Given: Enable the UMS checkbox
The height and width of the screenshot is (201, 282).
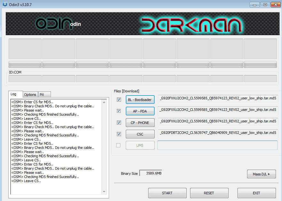Looking at the screenshot, I should pos(118,145).
